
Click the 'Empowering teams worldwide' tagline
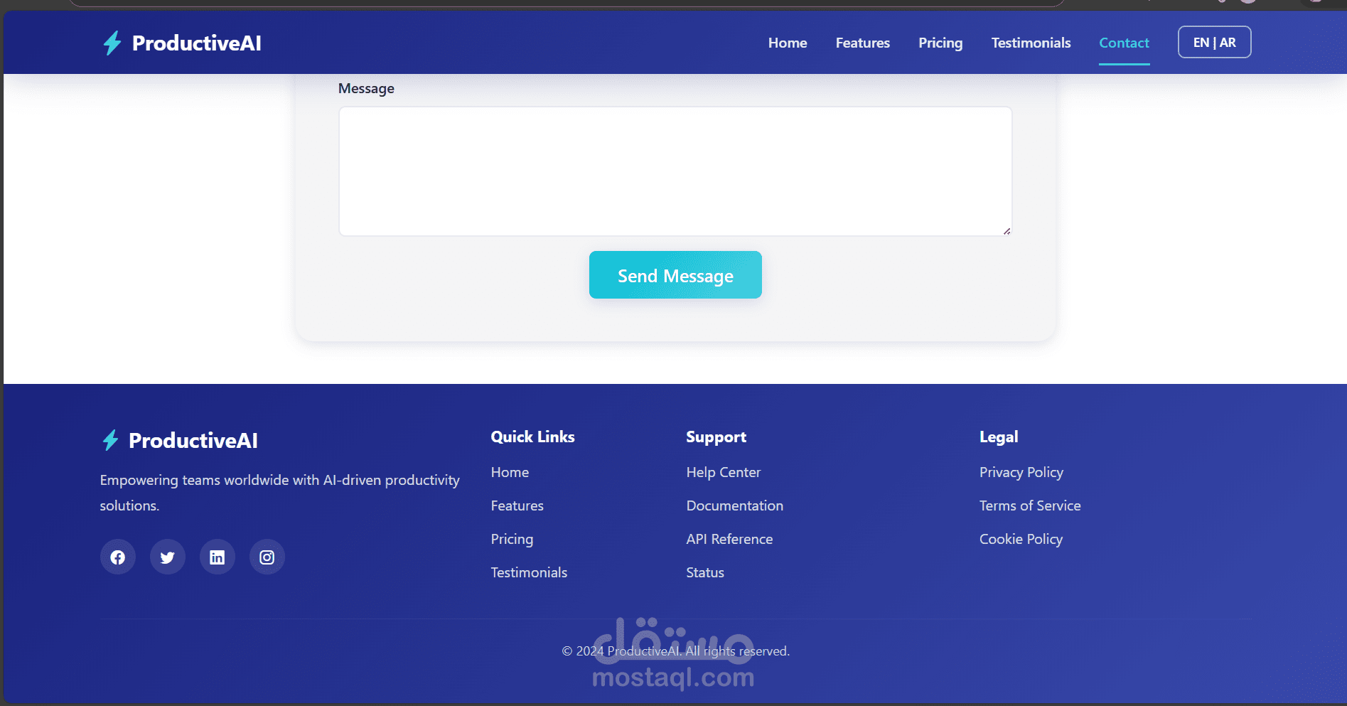(279, 493)
